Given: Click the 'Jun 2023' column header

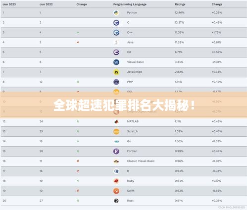Looking at the screenshot, I should tap(9, 4).
